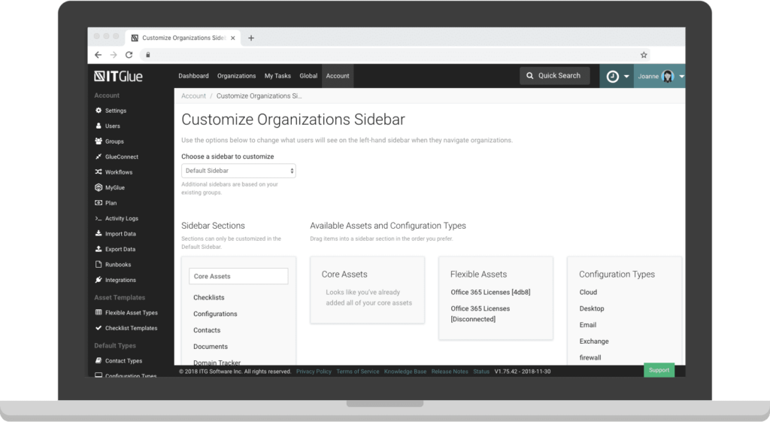Select Office 365 Licenses [Disconnected] item
Screen dimensions: 770x422
click(x=480, y=314)
